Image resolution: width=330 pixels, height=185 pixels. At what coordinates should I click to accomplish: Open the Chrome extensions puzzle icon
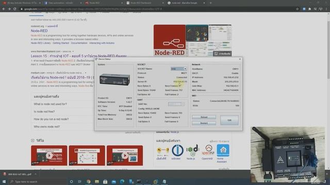309,9
